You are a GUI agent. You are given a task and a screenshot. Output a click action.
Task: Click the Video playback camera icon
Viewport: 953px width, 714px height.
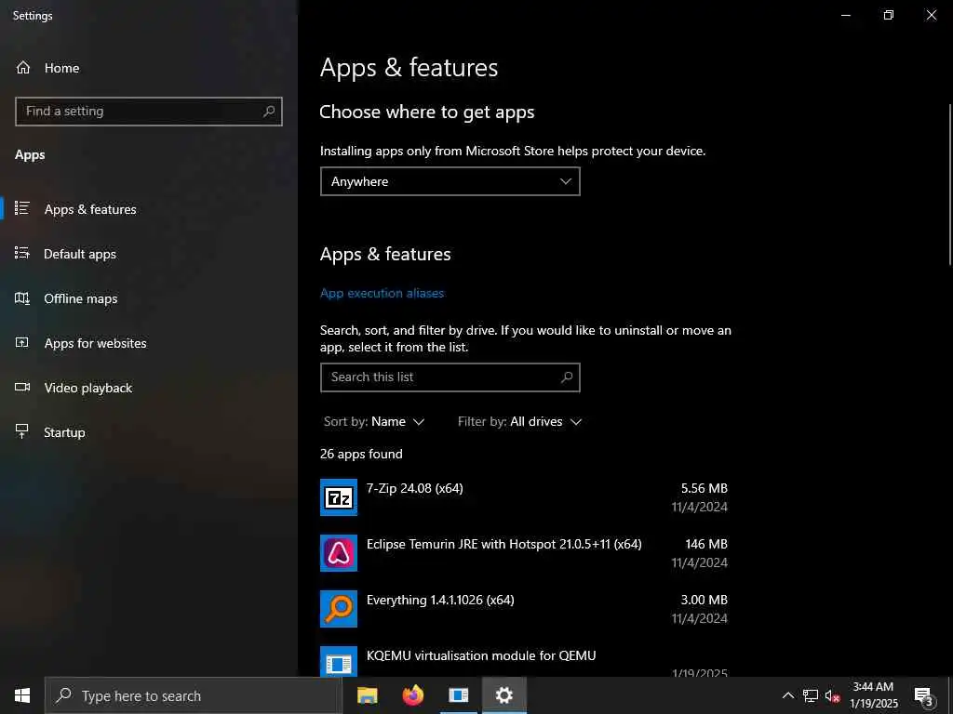point(22,387)
